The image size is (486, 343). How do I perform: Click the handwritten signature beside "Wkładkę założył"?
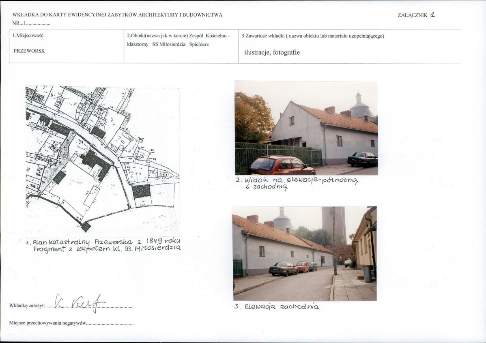[x=80, y=303]
